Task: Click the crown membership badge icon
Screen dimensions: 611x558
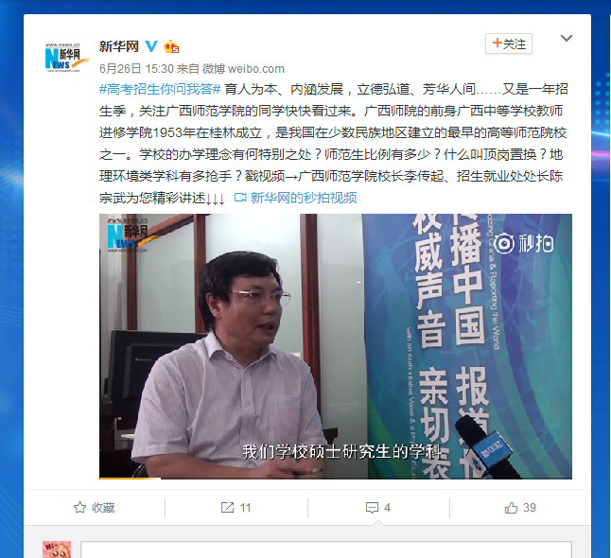Action: (171, 46)
